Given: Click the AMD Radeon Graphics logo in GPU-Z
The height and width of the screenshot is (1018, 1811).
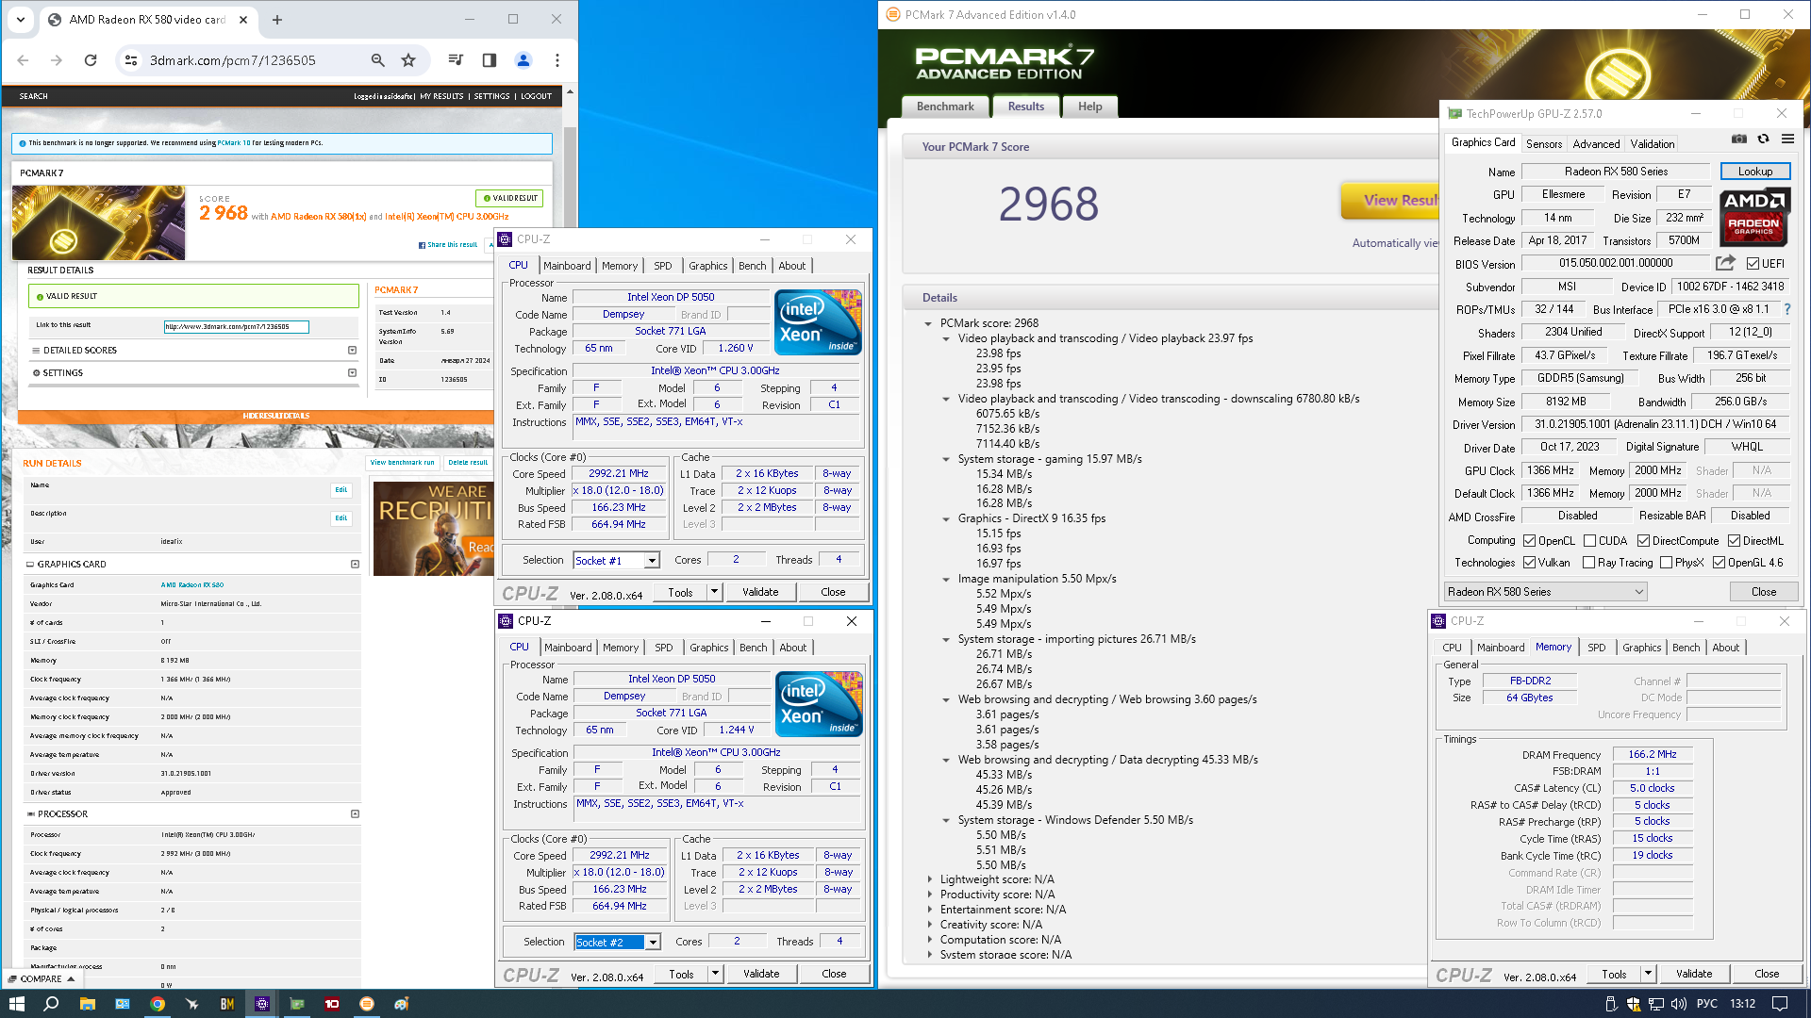Looking at the screenshot, I should (1754, 216).
